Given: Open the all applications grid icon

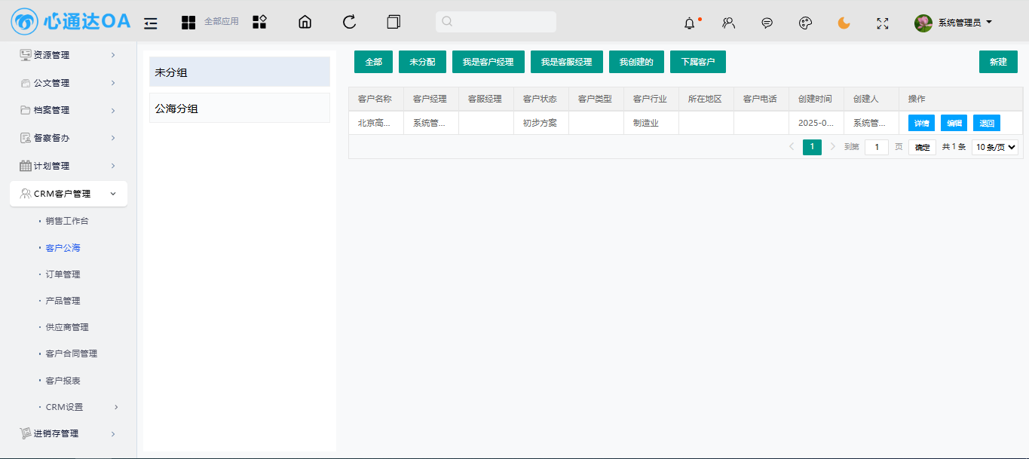Looking at the screenshot, I should [x=188, y=23].
